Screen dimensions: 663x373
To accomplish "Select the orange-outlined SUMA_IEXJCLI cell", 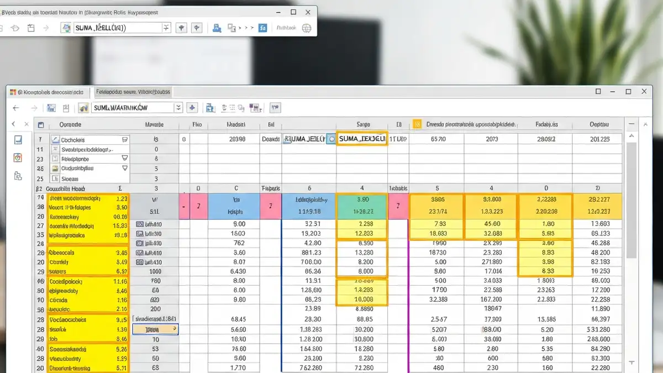I will [x=362, y=139].
